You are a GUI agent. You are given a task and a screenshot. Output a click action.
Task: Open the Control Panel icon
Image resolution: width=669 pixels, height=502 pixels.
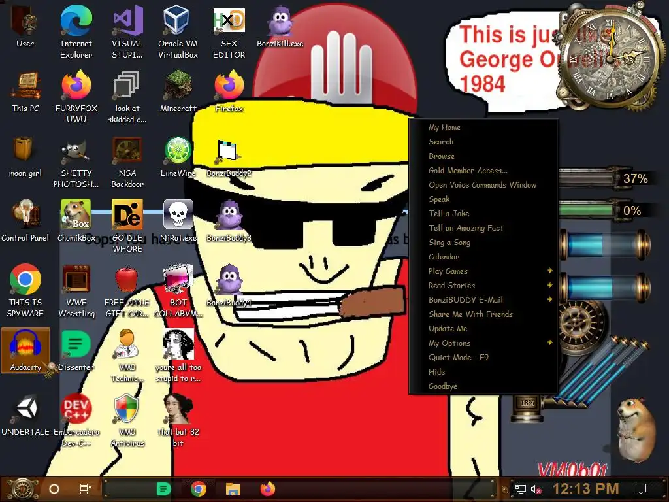coord(25,221)
